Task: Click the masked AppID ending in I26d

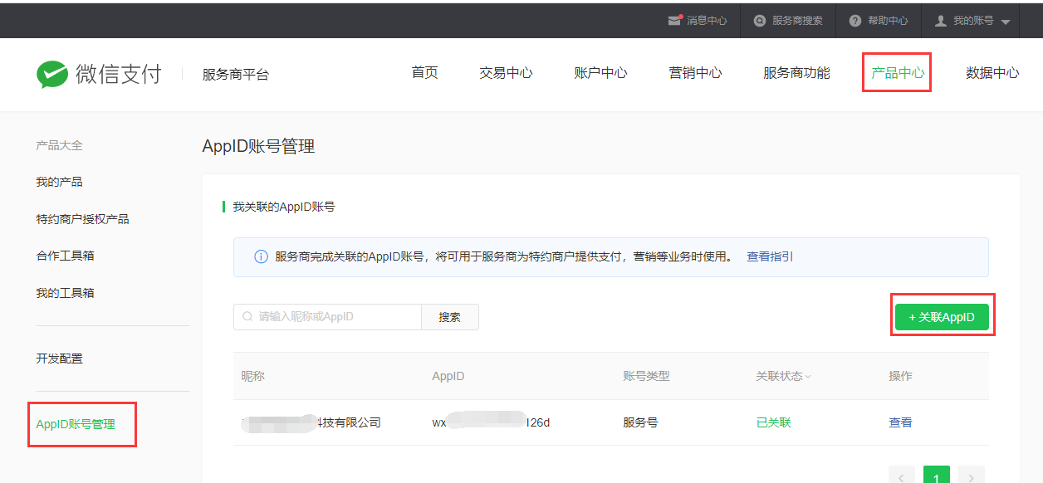Action: click(x=491, y=422)
